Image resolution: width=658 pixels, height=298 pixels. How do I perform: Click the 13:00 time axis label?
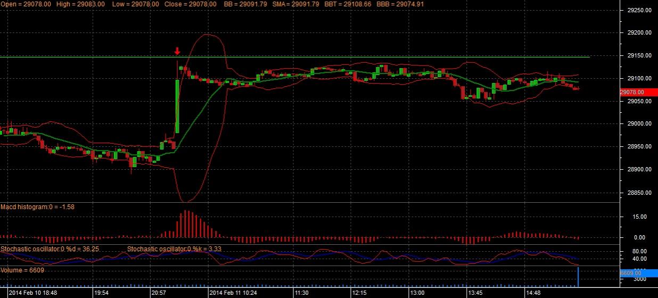click(x=417, y=293)
